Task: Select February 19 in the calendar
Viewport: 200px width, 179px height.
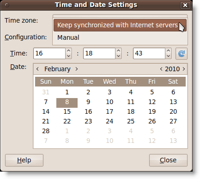Action: (x=152, y=111)
